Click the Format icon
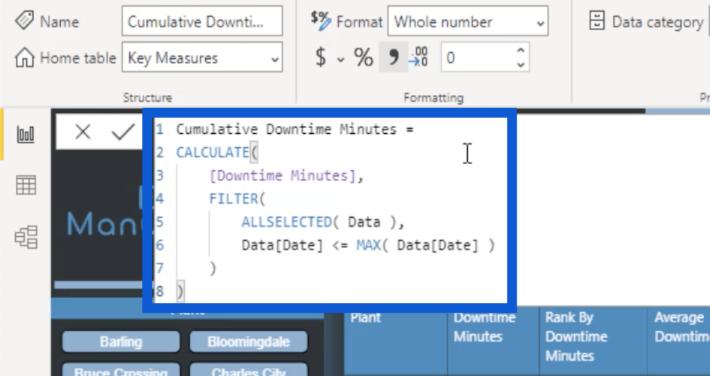Image resolution: width=710 pixels, height=376 pixels. pos(321,20)
